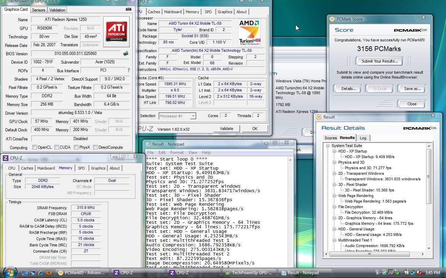Click the orange icon in Result window title bar
The image size is (446, 278).
tap(318, 117)
